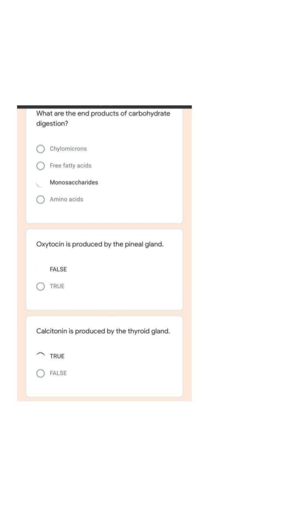Select TRUE for the calcitonin question

click(40, 355)
